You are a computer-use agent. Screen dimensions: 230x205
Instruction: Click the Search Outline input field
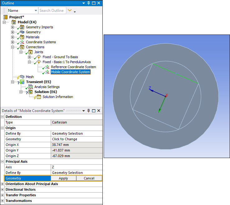coord(52,11)
